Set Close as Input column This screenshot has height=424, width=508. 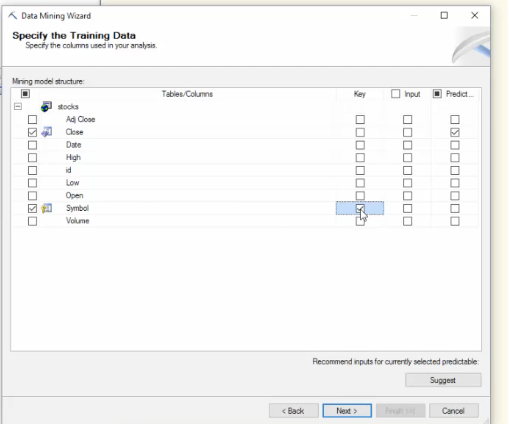pyautogui.click(x=408, y=132)
